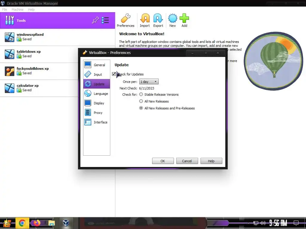Click the Welcome to VirtualBox! heading
The height and width of the screenshot is (229, 306).
pos(142,34)
